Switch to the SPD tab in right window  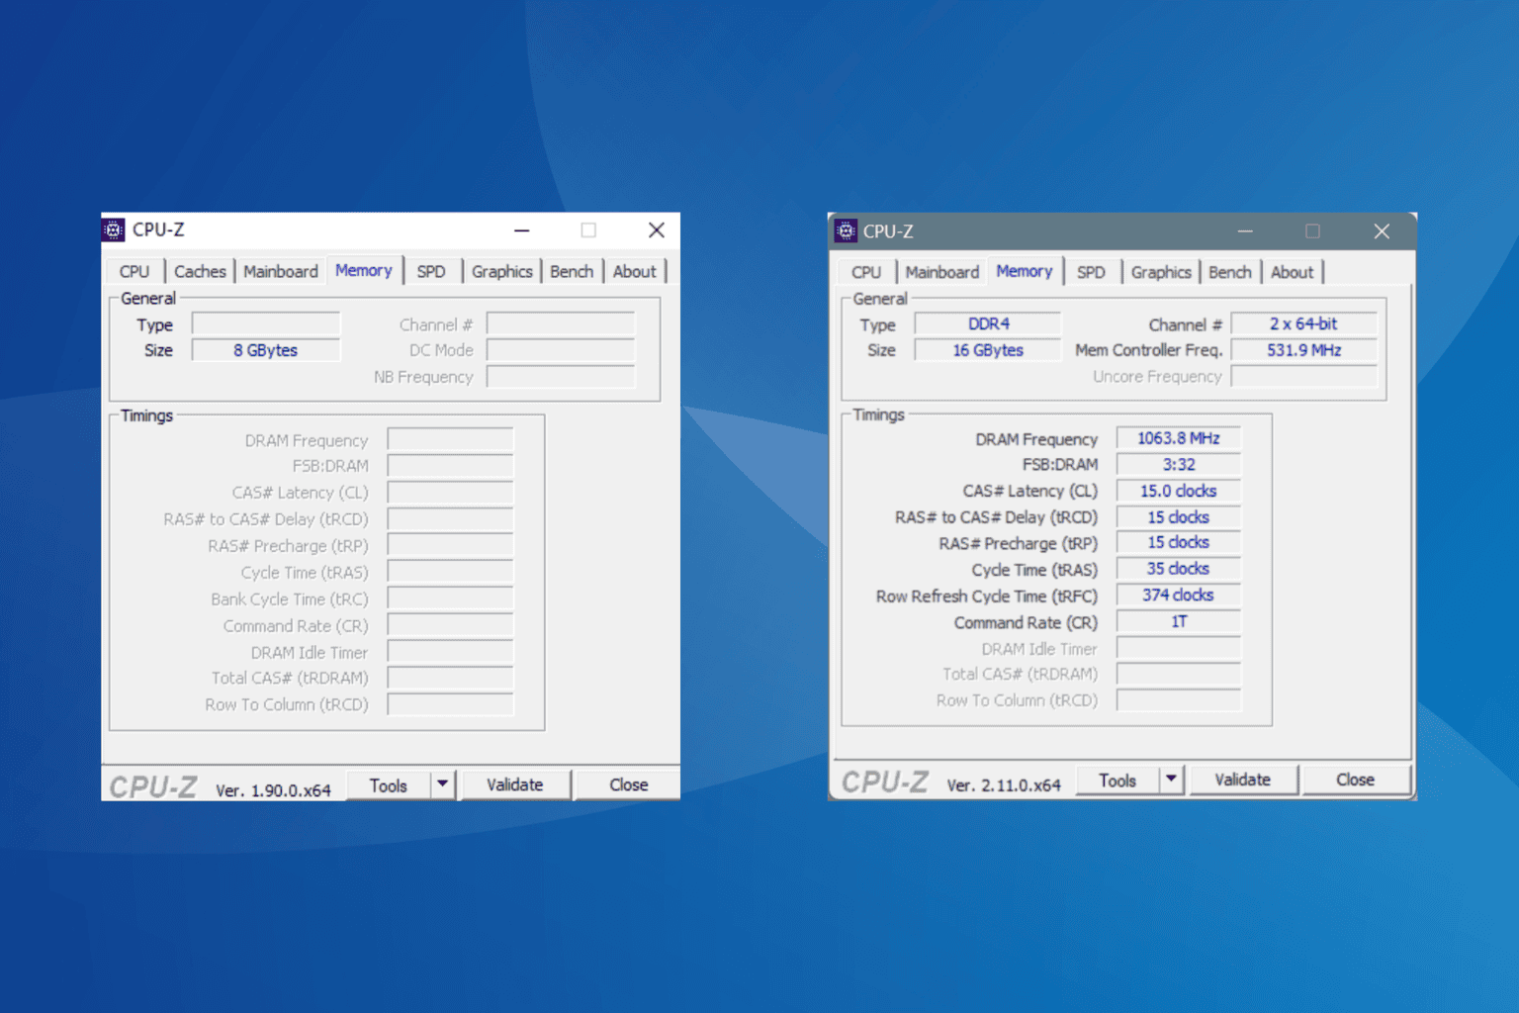[x=1091, y=271]
